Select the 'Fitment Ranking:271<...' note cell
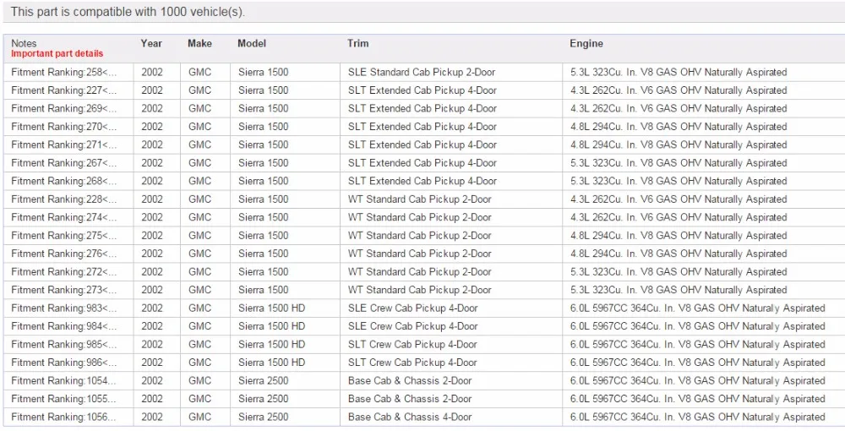 (x=68, y=145)
